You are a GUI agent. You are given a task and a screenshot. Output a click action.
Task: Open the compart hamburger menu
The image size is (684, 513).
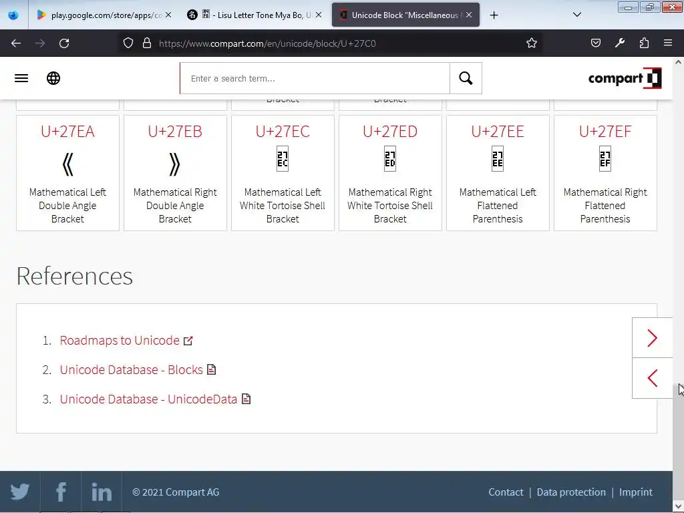pos(21,79)
